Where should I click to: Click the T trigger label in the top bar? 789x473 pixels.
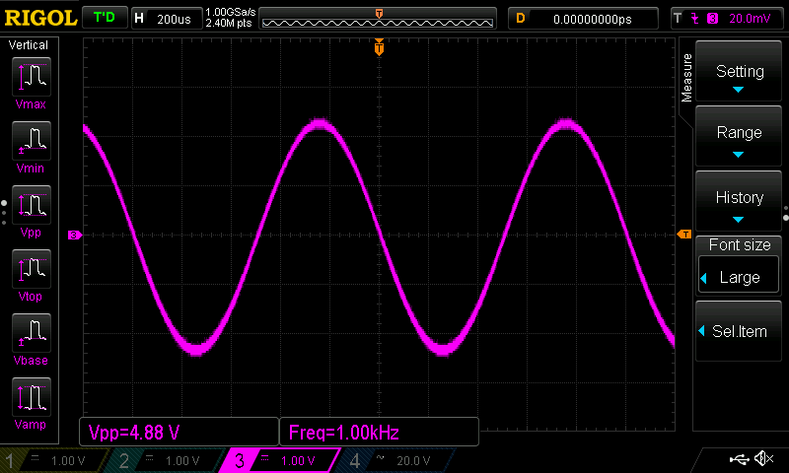click(678, 18)
